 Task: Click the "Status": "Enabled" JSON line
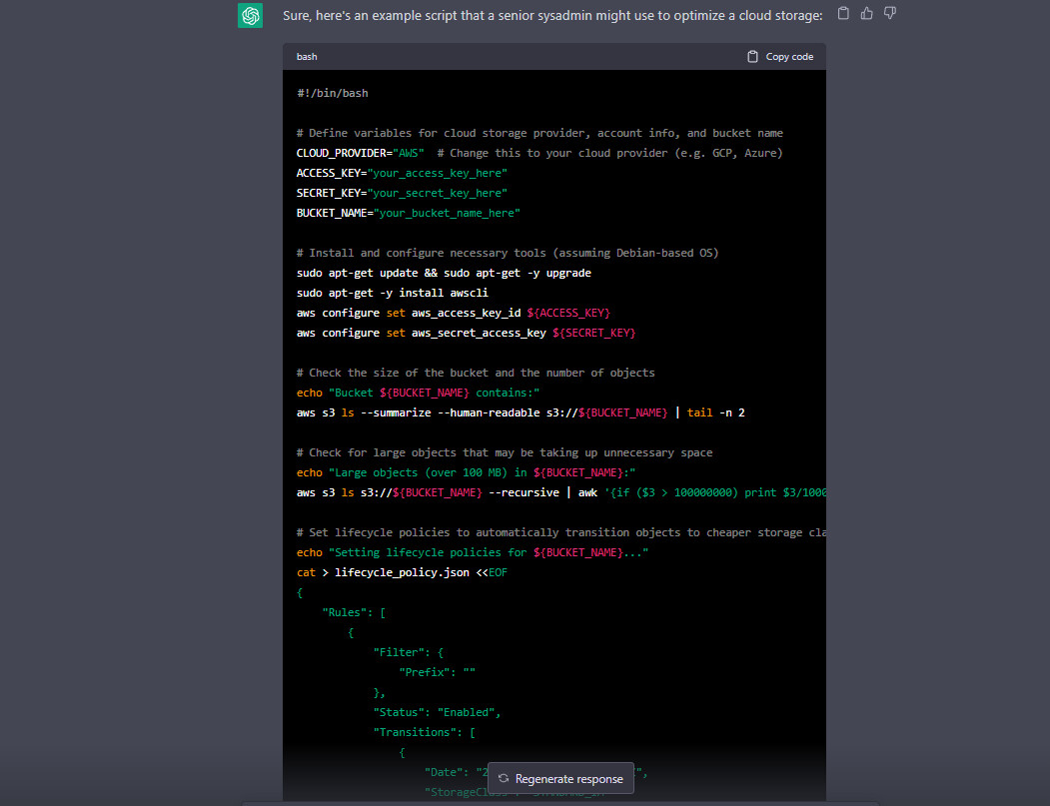tap(437, 712)
